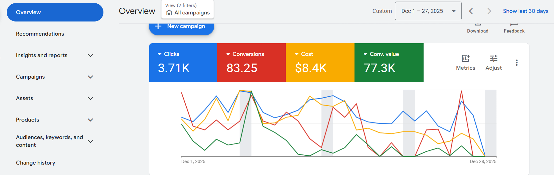The height and width of the screenshot is (175, 554).
Task: Open the Dec 1 – 27, 2025 date dropdown
Action: 428,11
